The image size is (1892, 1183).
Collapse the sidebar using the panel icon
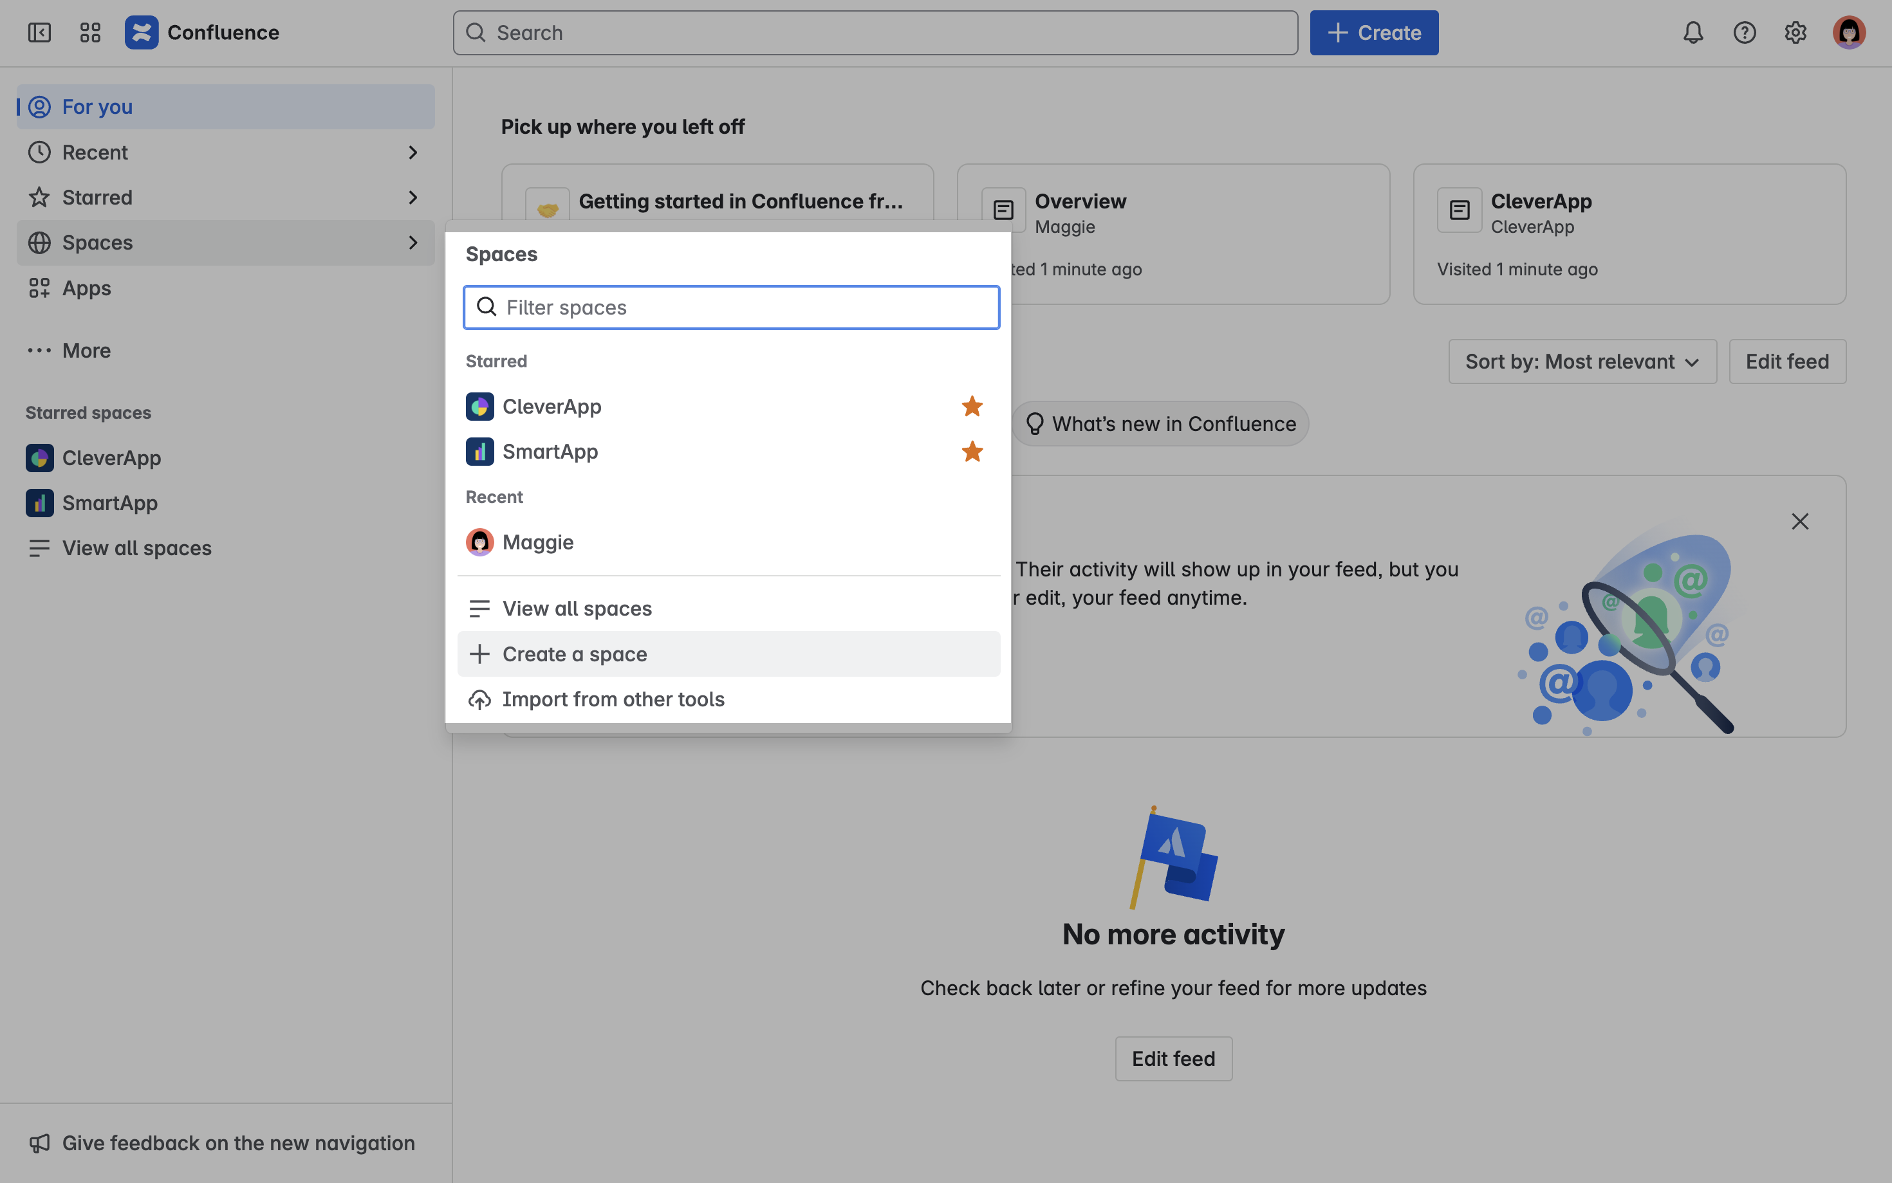[39, 32]
